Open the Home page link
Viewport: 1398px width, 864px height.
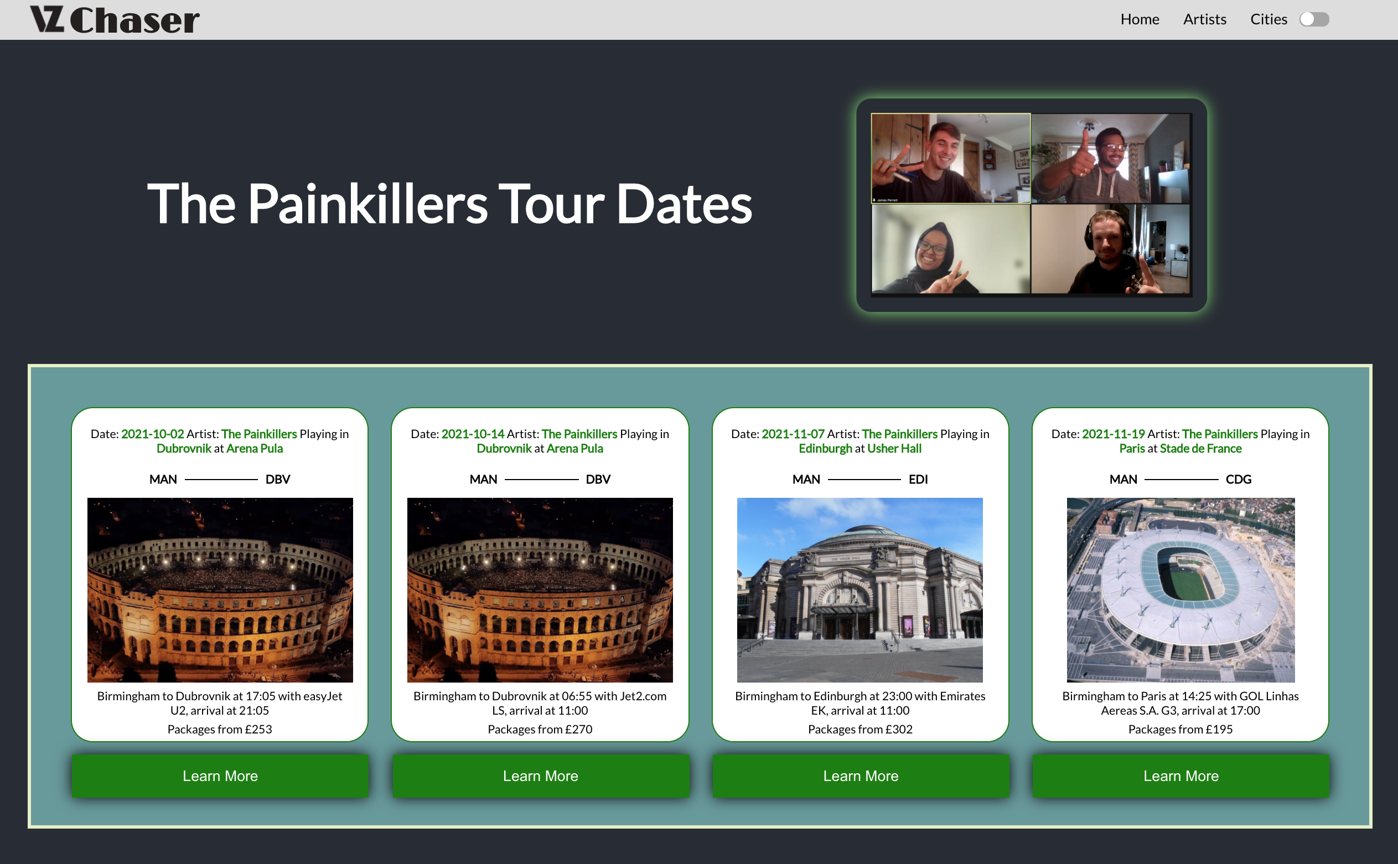1140,19
